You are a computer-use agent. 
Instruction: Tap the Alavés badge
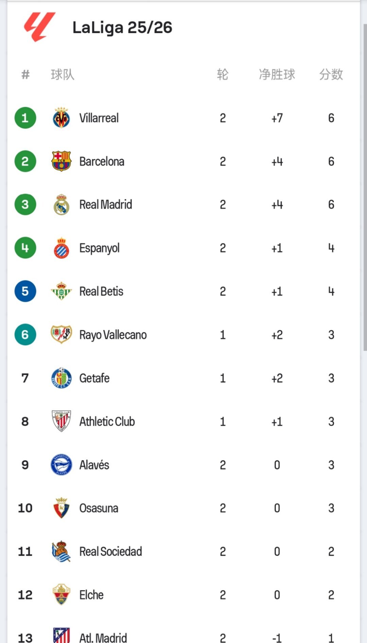point(61,465)
